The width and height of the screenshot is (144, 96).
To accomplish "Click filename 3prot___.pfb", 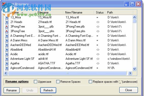I will (x=46, y=27).
